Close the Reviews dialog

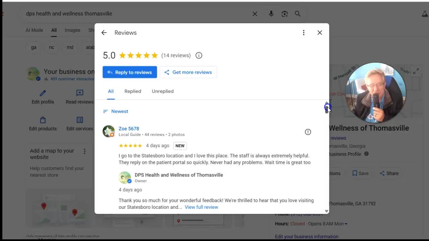[320, 33]
